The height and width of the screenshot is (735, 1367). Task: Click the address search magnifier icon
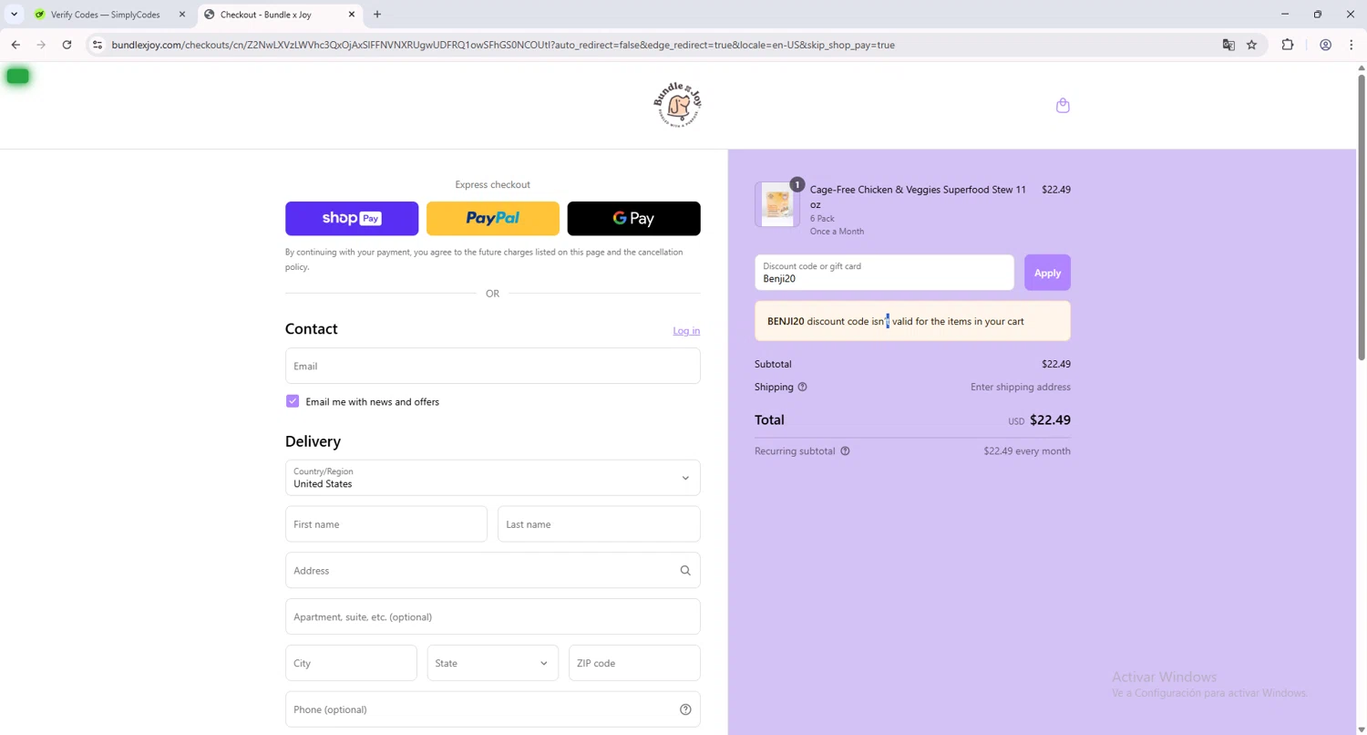685,571
